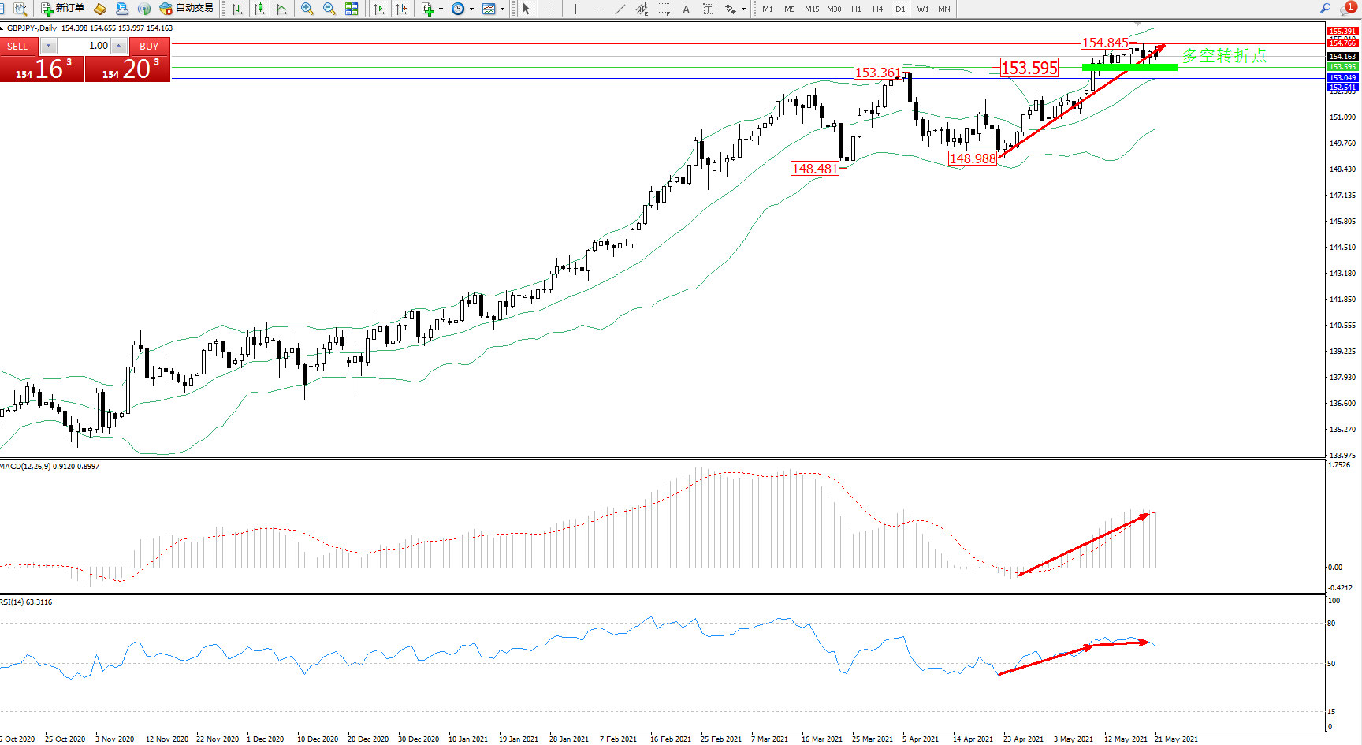Select the crosshair tool
1362x745 pixels.
coord(549,9)
